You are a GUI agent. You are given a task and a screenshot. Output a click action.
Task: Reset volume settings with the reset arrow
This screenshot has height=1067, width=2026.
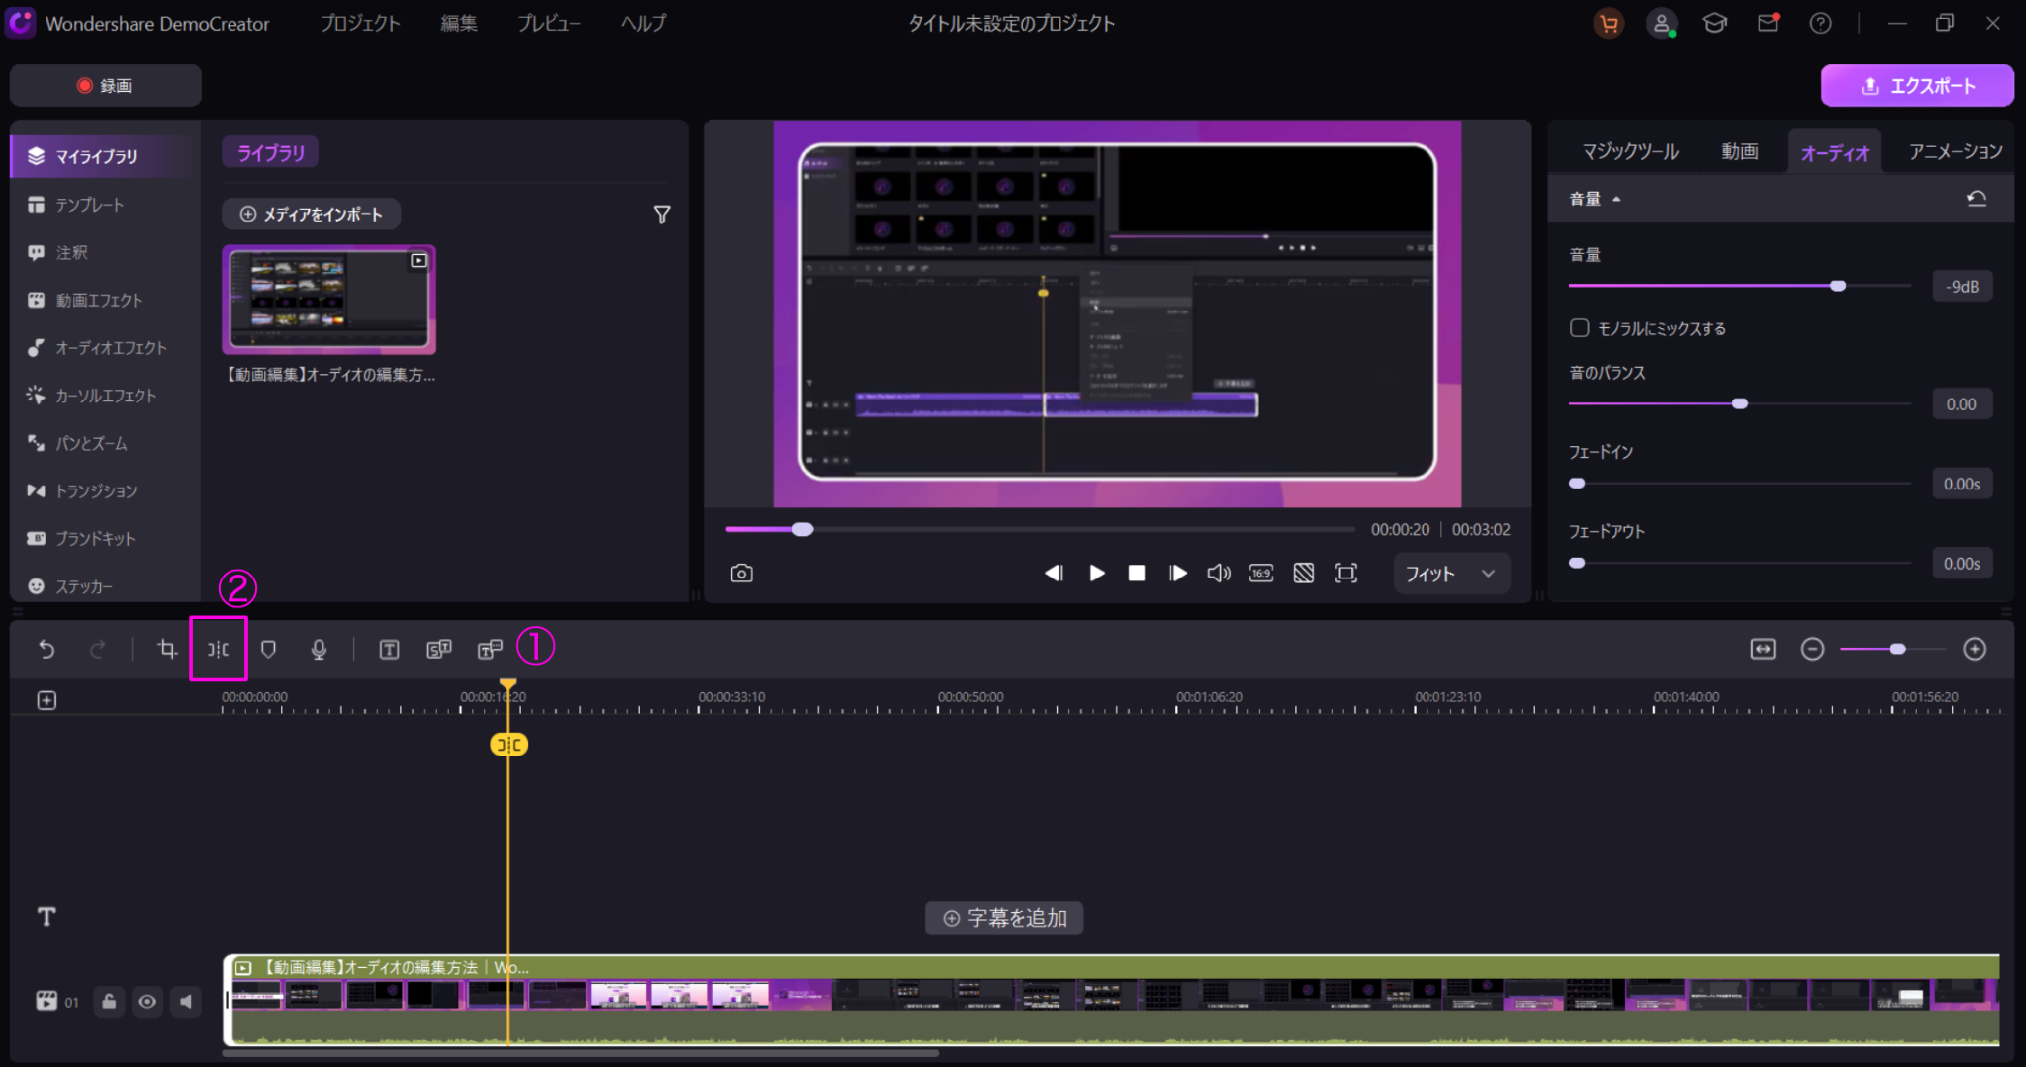click(x=1976, y=199)
